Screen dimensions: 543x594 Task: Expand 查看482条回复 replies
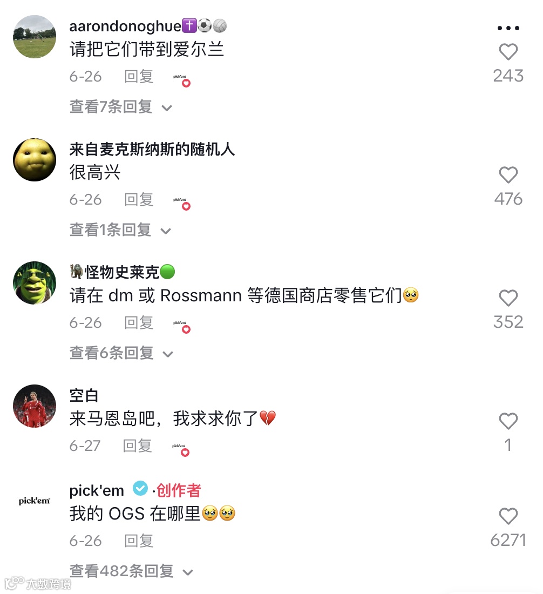[x=131, y=571]
